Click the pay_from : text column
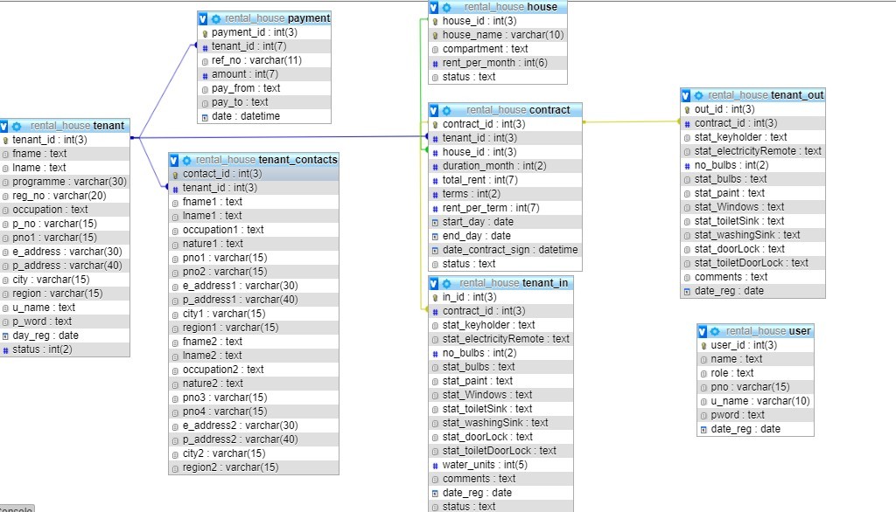Viewport: 896px width, 512px height. tap(264, 88)
